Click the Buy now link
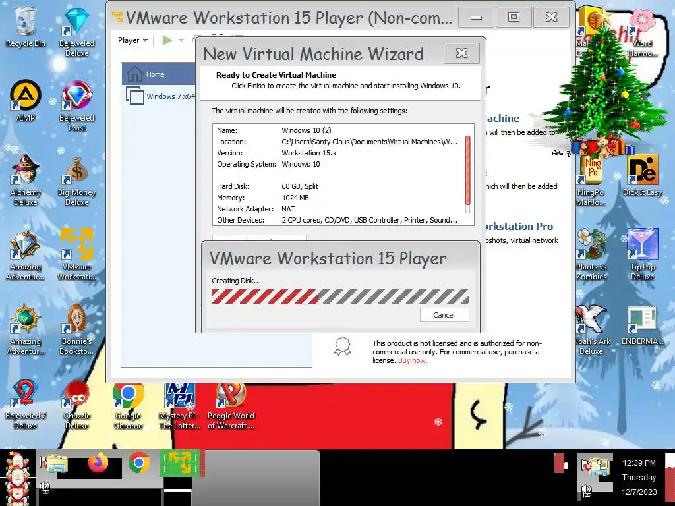The height and width of the screenshot is (506, 675). (413, 360)
